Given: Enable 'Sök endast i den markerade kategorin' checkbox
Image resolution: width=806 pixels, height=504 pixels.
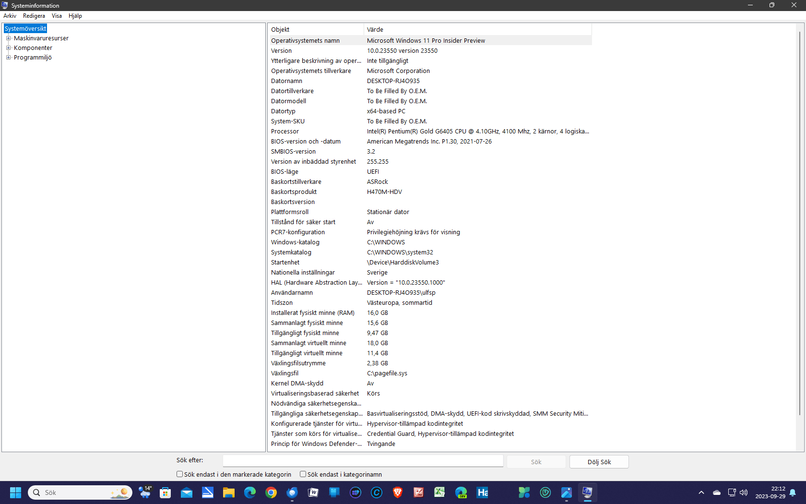Looking at the screenshot, I should [180, 474].
